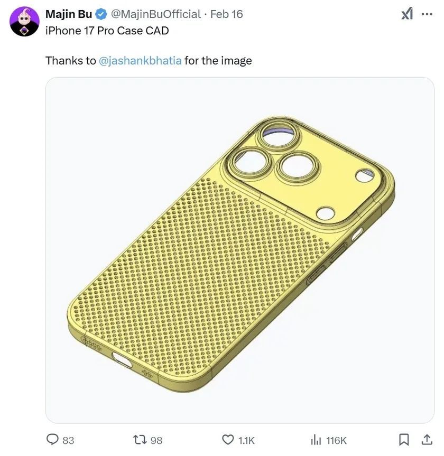Viewport: 444px width, 456px height.
Task: Click the tweet text iPhone 17 Pro Case CAD
Action: pos(107,30)
